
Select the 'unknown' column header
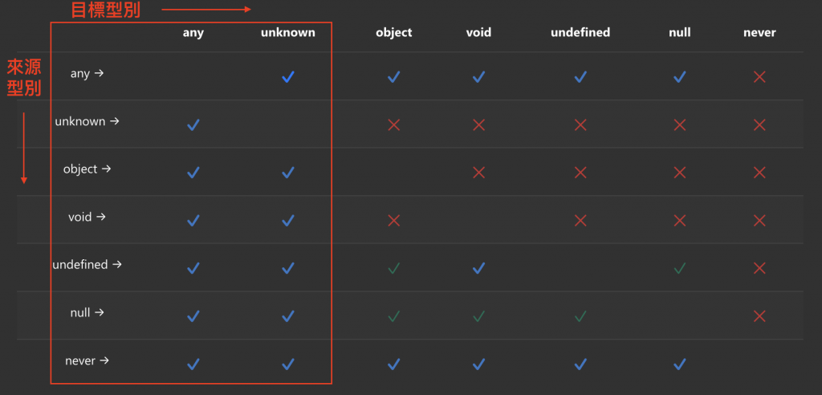point(288,33)
